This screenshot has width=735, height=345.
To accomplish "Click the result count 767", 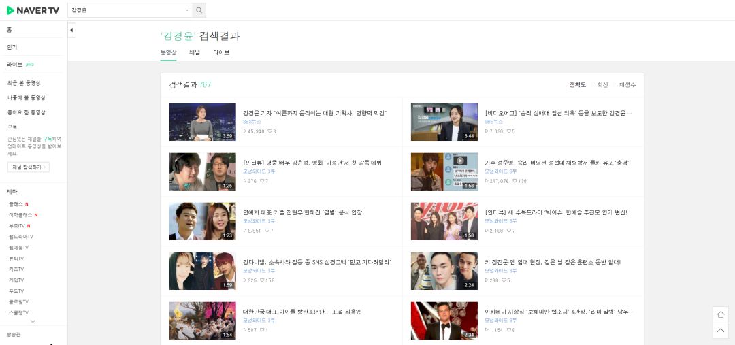I will (x=205, y=85).
